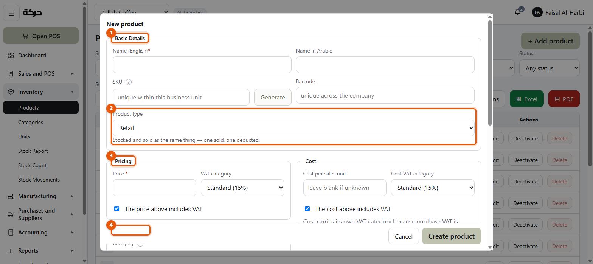Click the Name in Arabic input field
The image size is (593, 264).
coord(385,65)
